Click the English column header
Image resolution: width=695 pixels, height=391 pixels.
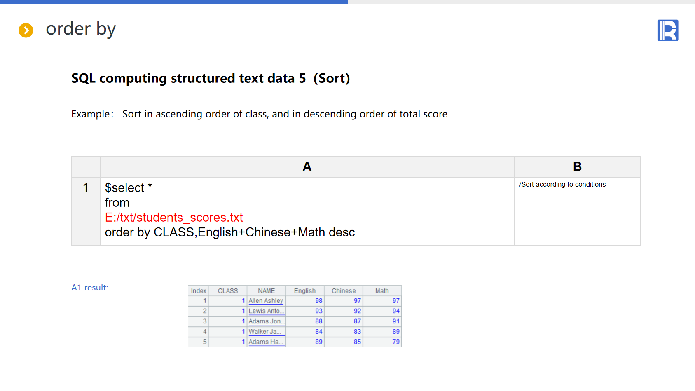tap(304, 291)
